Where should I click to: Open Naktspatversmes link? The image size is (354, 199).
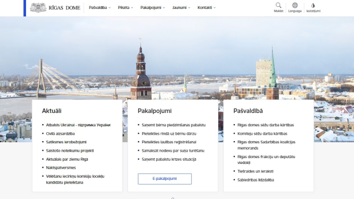coord(61,168)
